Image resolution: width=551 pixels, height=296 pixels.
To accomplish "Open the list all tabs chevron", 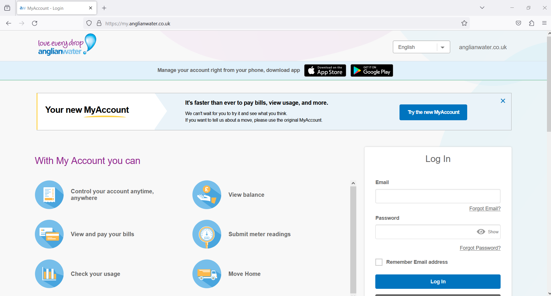I will coord(482,8).
